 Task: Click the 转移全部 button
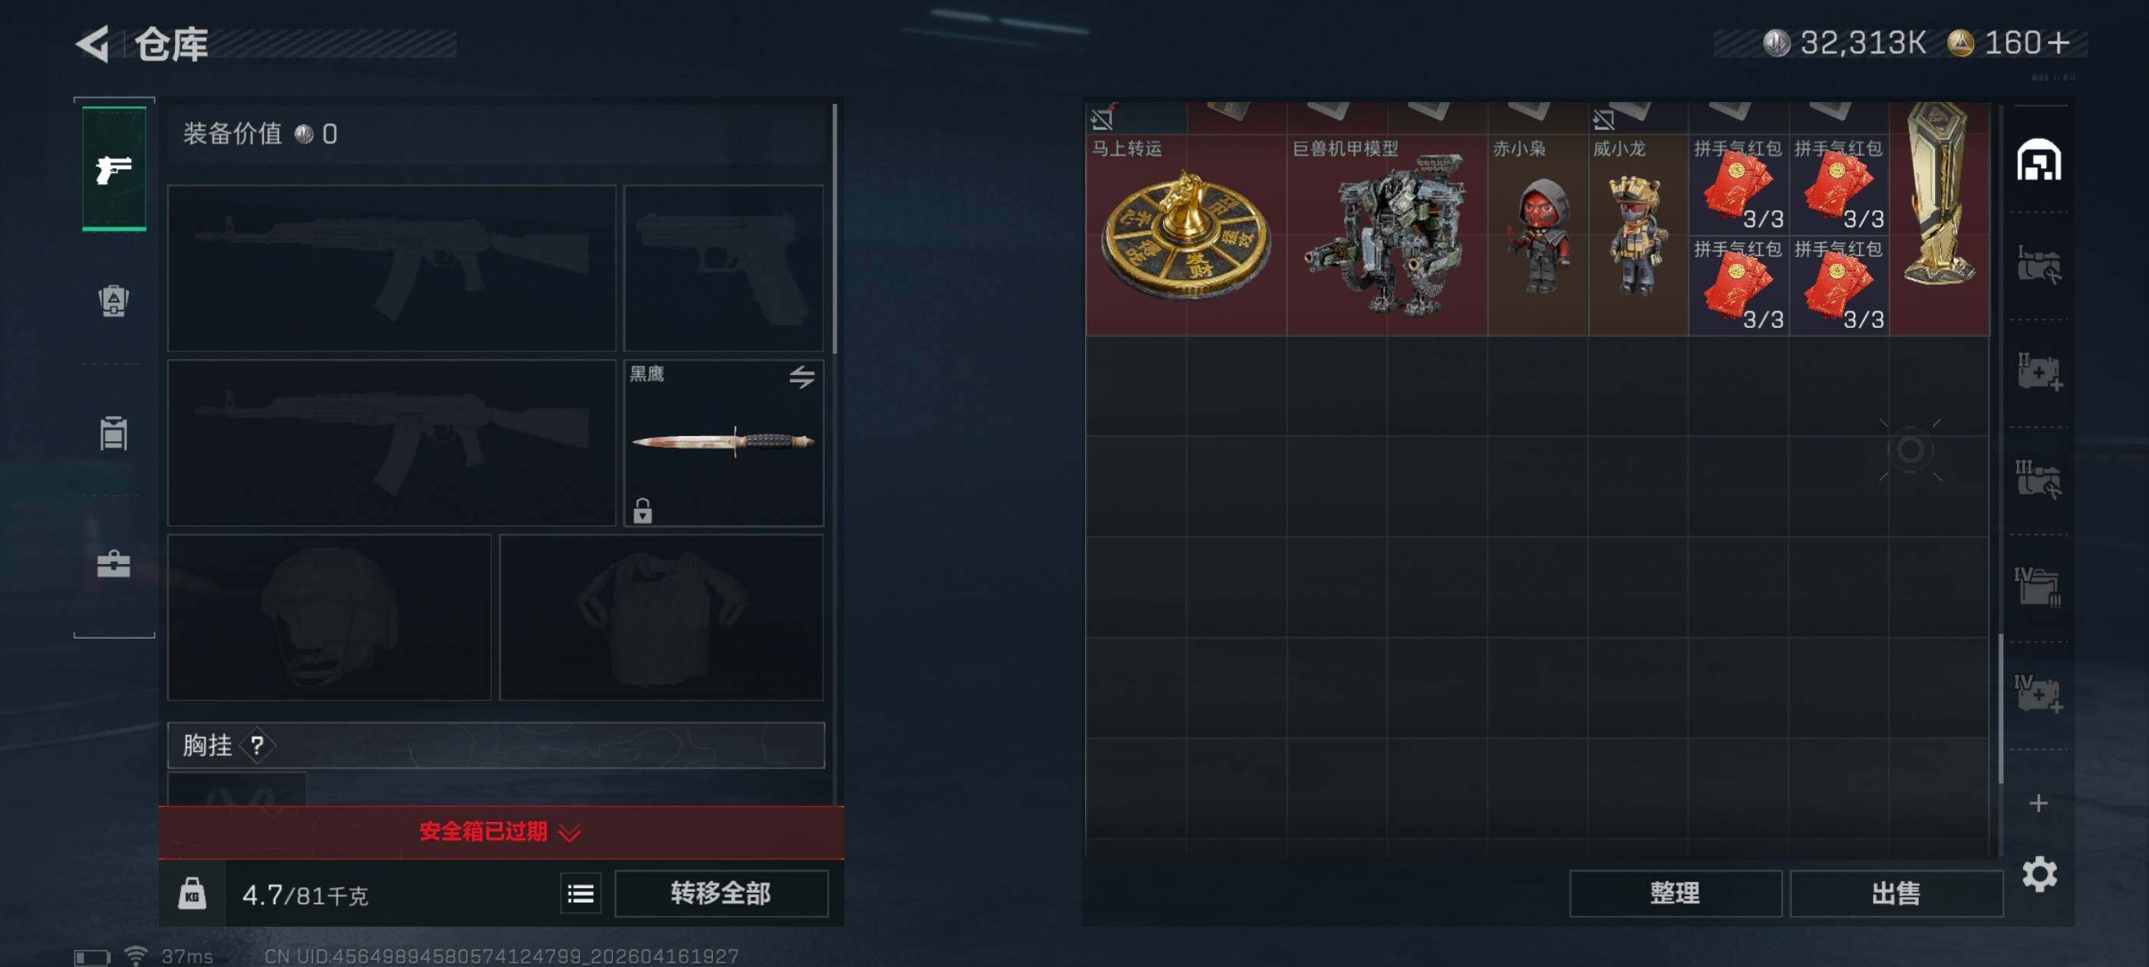pos(721,893)
